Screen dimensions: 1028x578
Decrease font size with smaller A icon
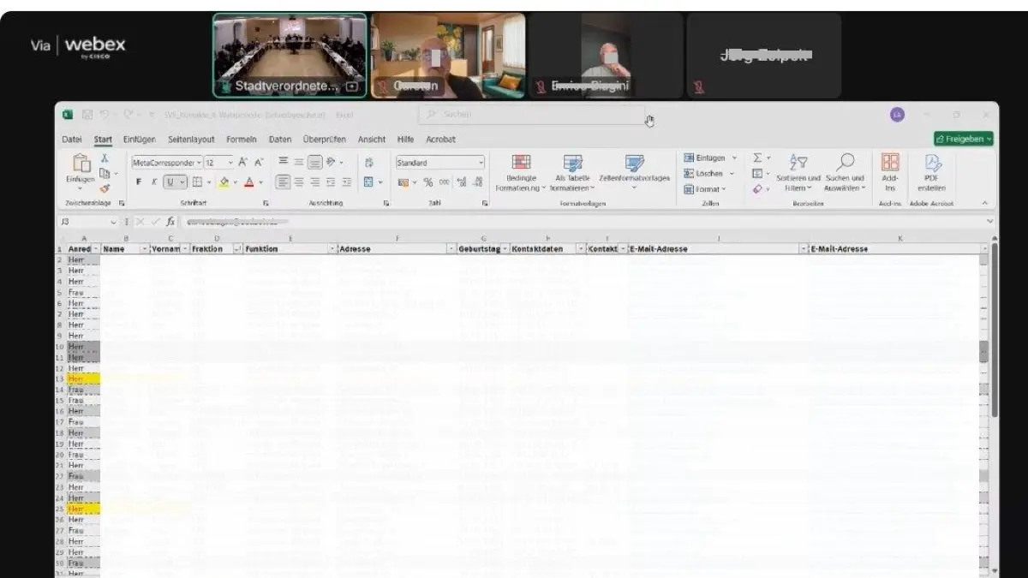[x=259, y=162]
